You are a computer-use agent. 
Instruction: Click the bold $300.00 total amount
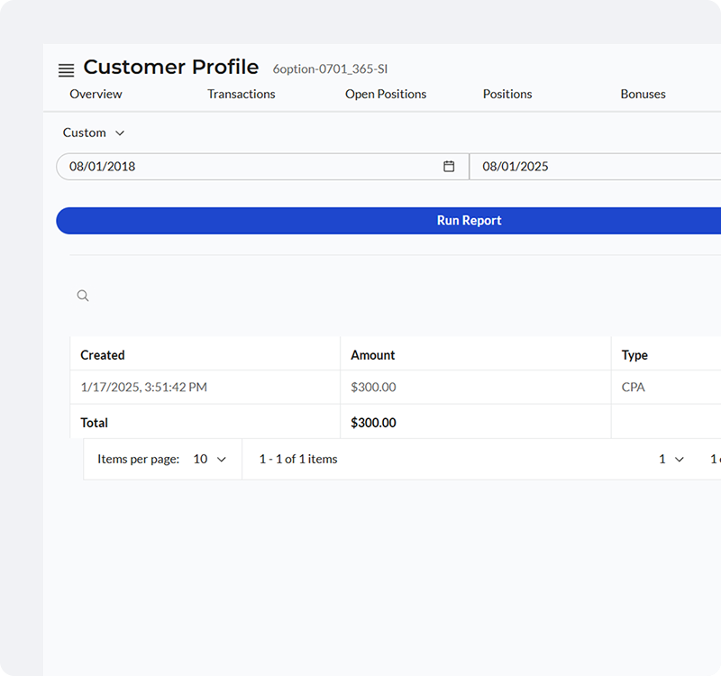tap(373, 423)
